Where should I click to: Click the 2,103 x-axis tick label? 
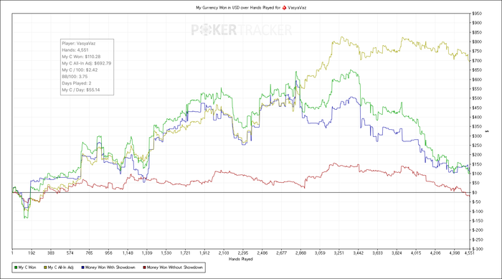[x=224, y=253]
